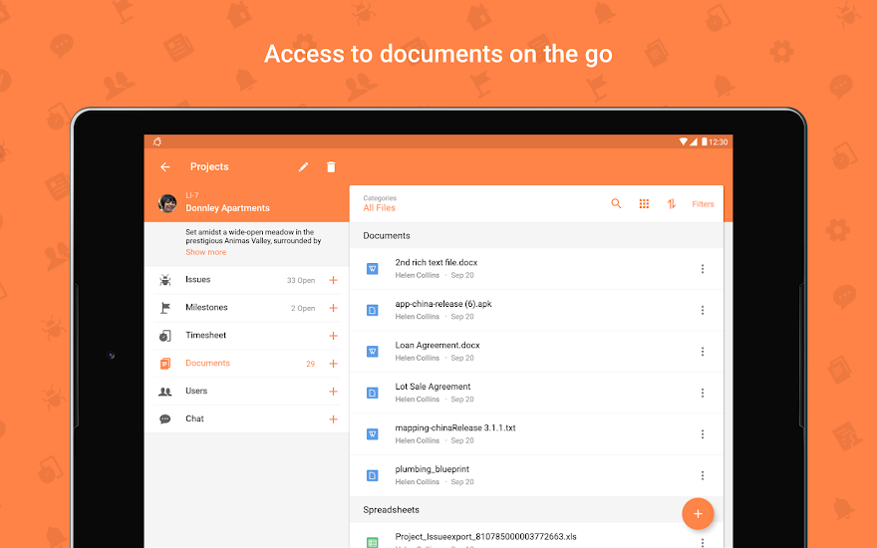The height and width of the screenshot is (548, 877).
Task: Open the Lot Sale Agreement file
Action: (x=536, y=394)
